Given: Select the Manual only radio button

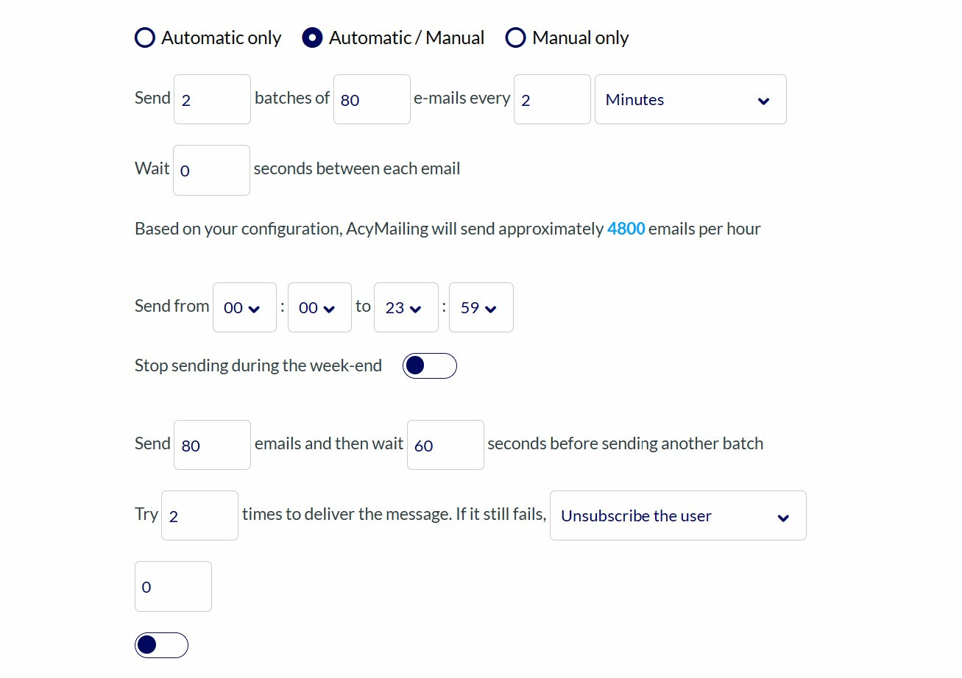Looking at the screenshot, I should 515,38.
